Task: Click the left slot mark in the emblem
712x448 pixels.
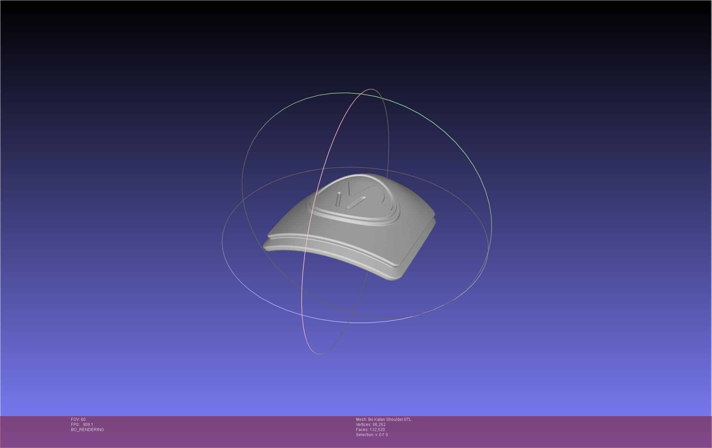Action: click(x=338, y=199)
